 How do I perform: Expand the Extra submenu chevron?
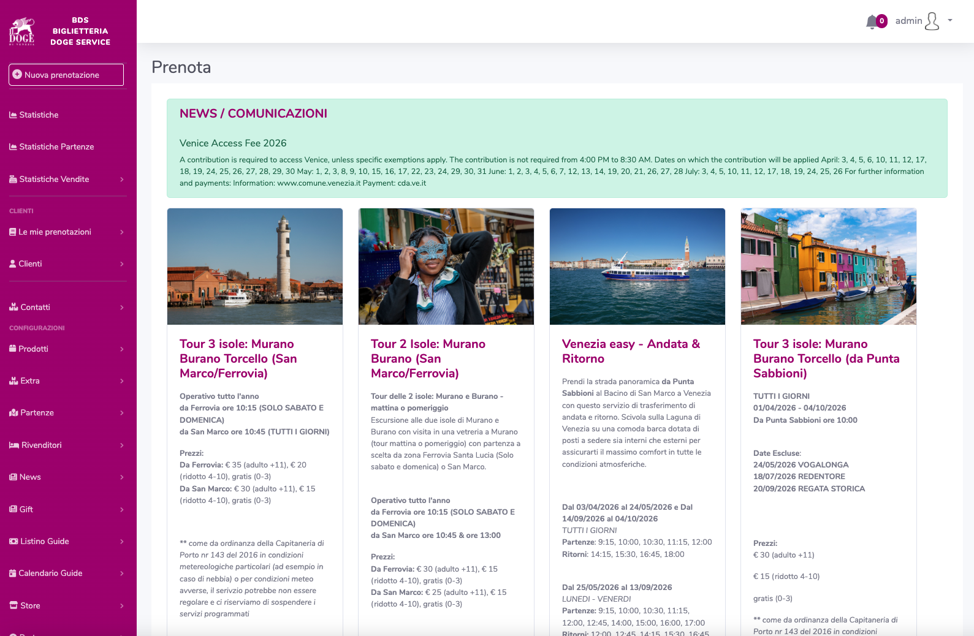tap(122, 381)
